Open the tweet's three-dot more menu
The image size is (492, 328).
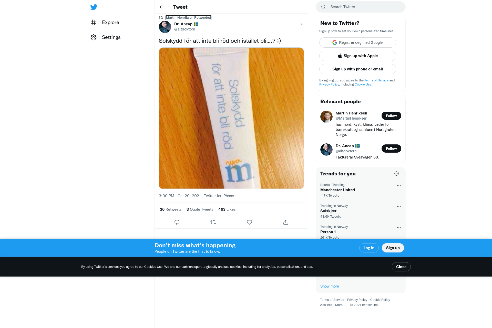[x=301, y=24]
